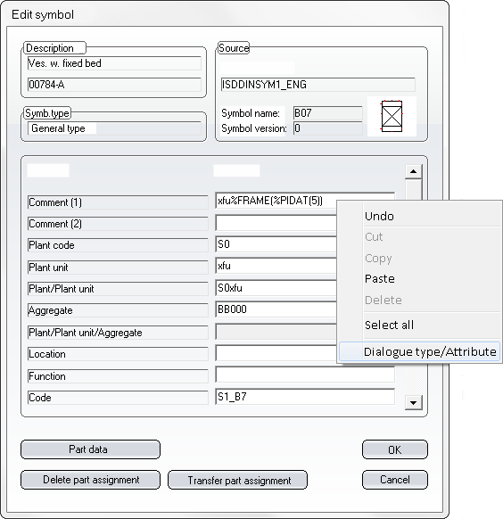Click the description field Ves. w. fixed bed
The width and height of the screenshot is (503, 519).
(x=114, y=63)
